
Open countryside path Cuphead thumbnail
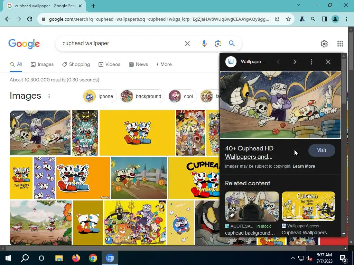point(139,178)
